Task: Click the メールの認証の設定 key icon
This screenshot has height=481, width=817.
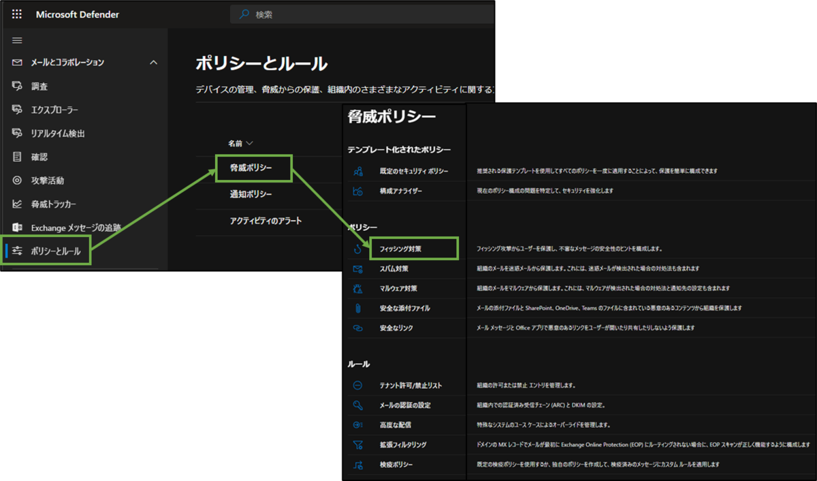Action: (x=358, y=405)
